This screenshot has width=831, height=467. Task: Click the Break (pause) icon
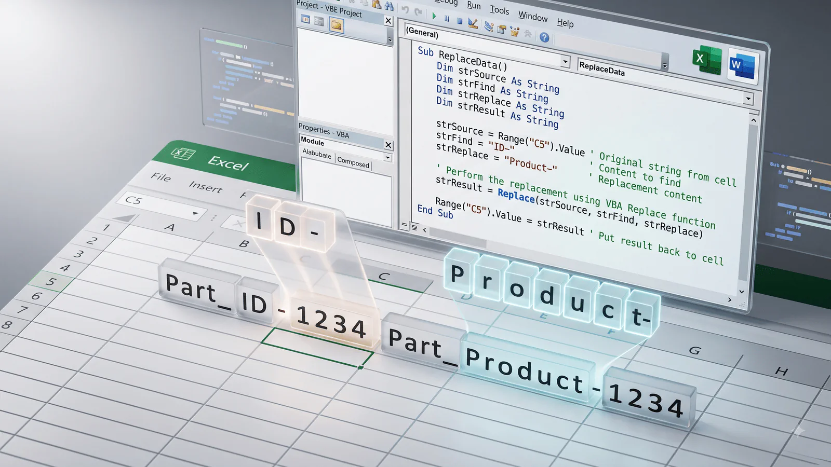coord(447,19)
